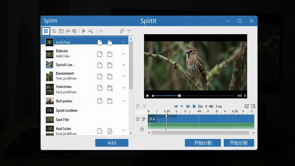Click the blue video track in the timeline
The height and width of the screenshot is (166, 295).
click(x=201, y=119)
